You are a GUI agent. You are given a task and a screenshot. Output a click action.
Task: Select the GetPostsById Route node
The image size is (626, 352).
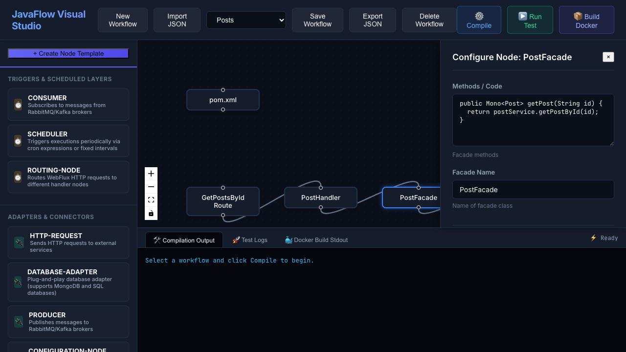pos(223,201)
